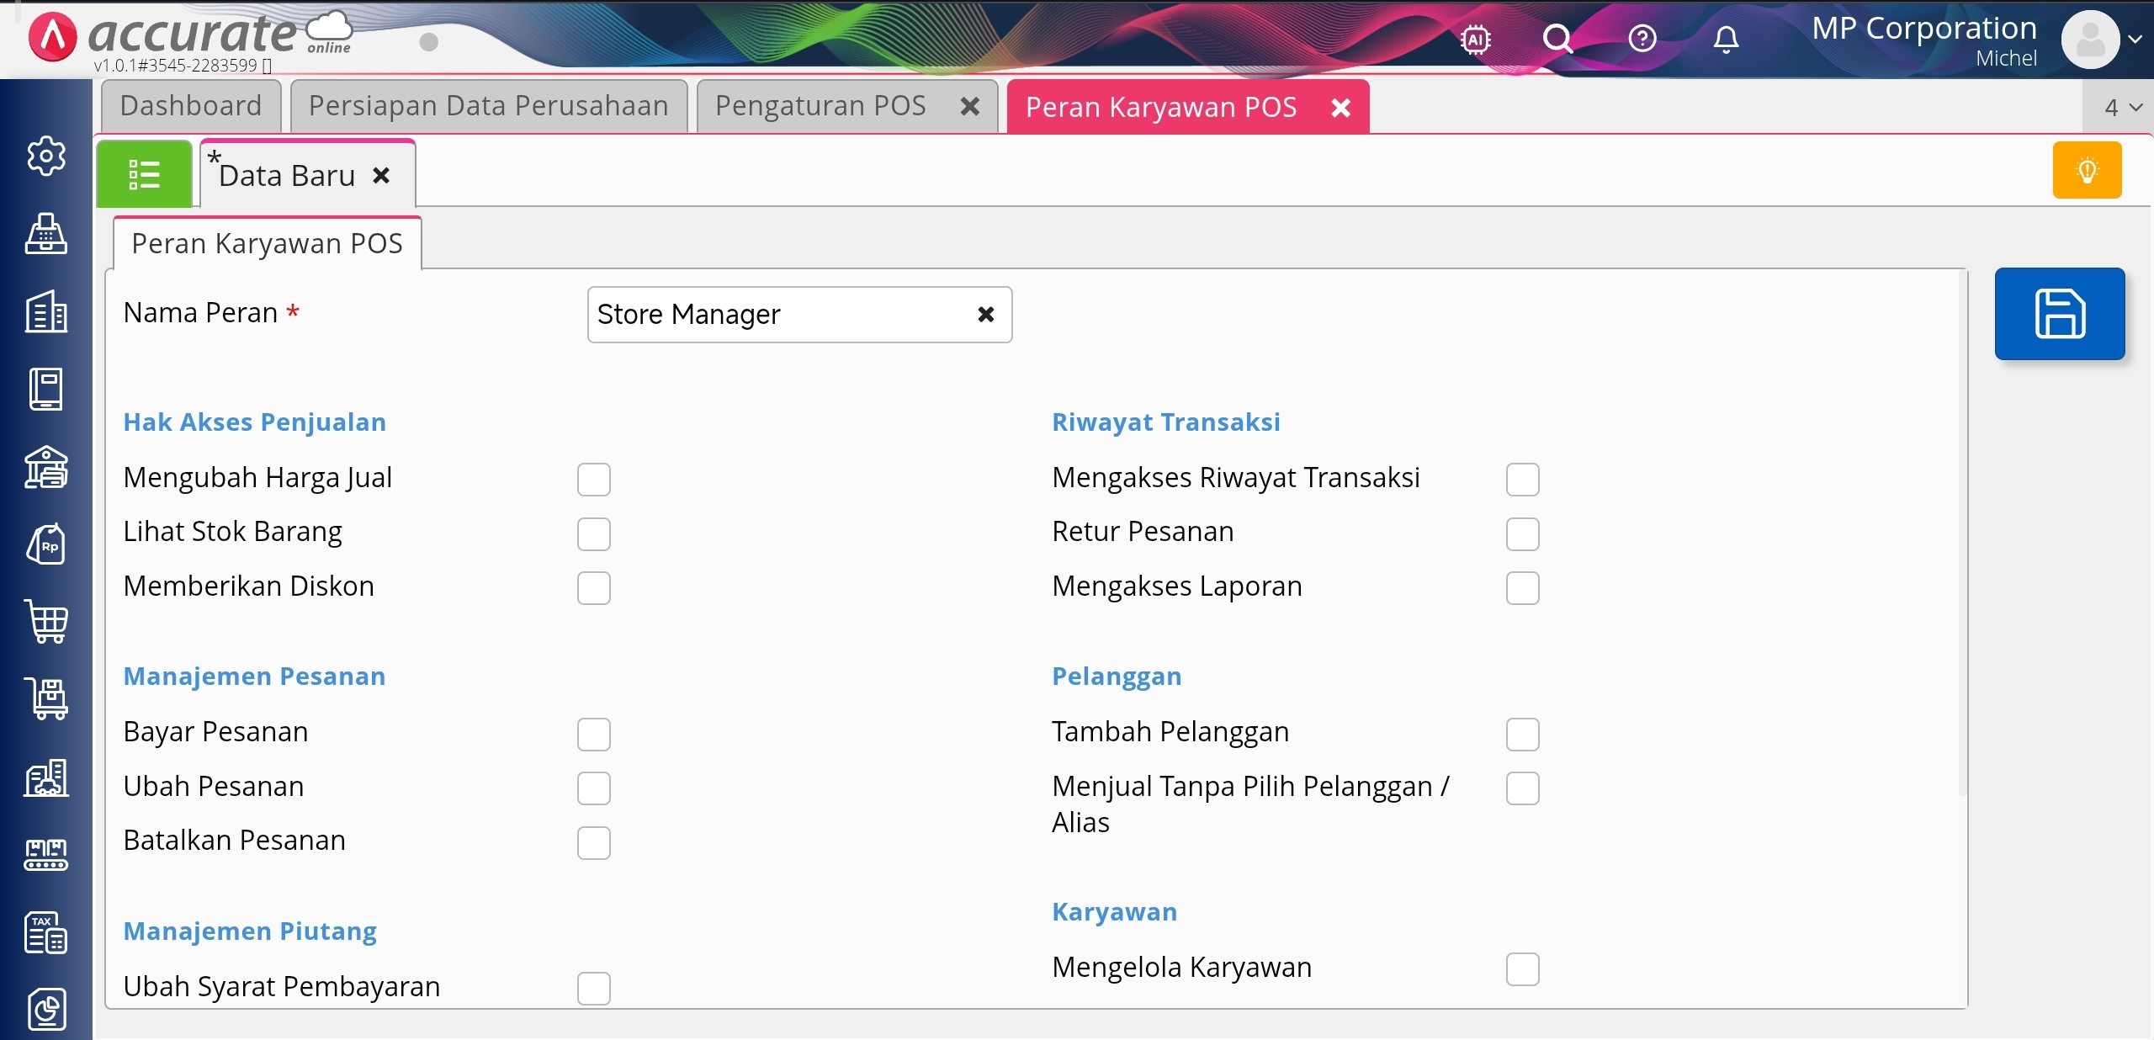2154x1040 pixels.
Task: Click the blue save floppy-disk button
Action: [2059, 314]
